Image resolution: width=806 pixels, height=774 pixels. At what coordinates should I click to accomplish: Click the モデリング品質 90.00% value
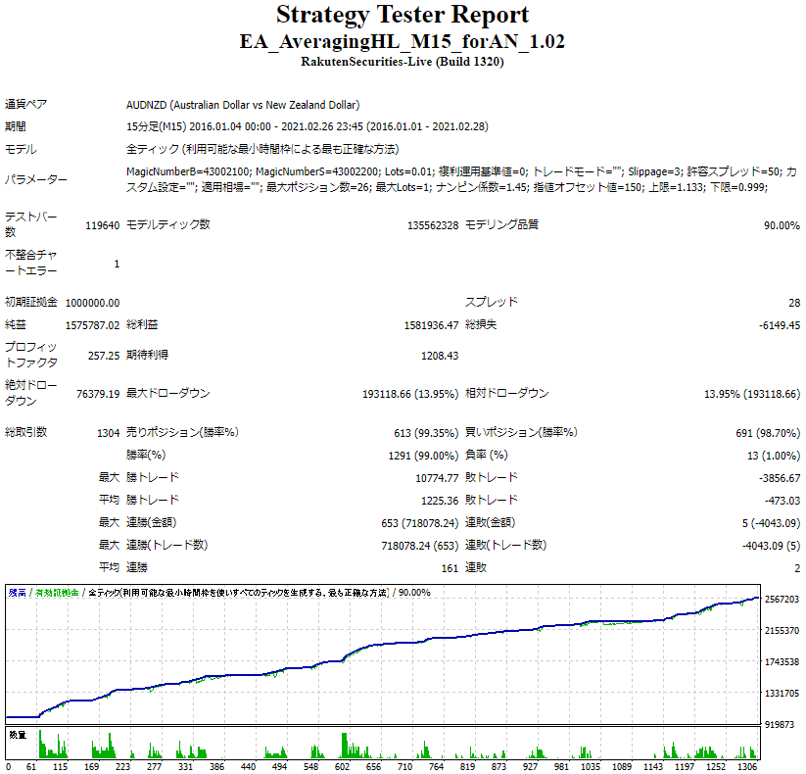783,222
